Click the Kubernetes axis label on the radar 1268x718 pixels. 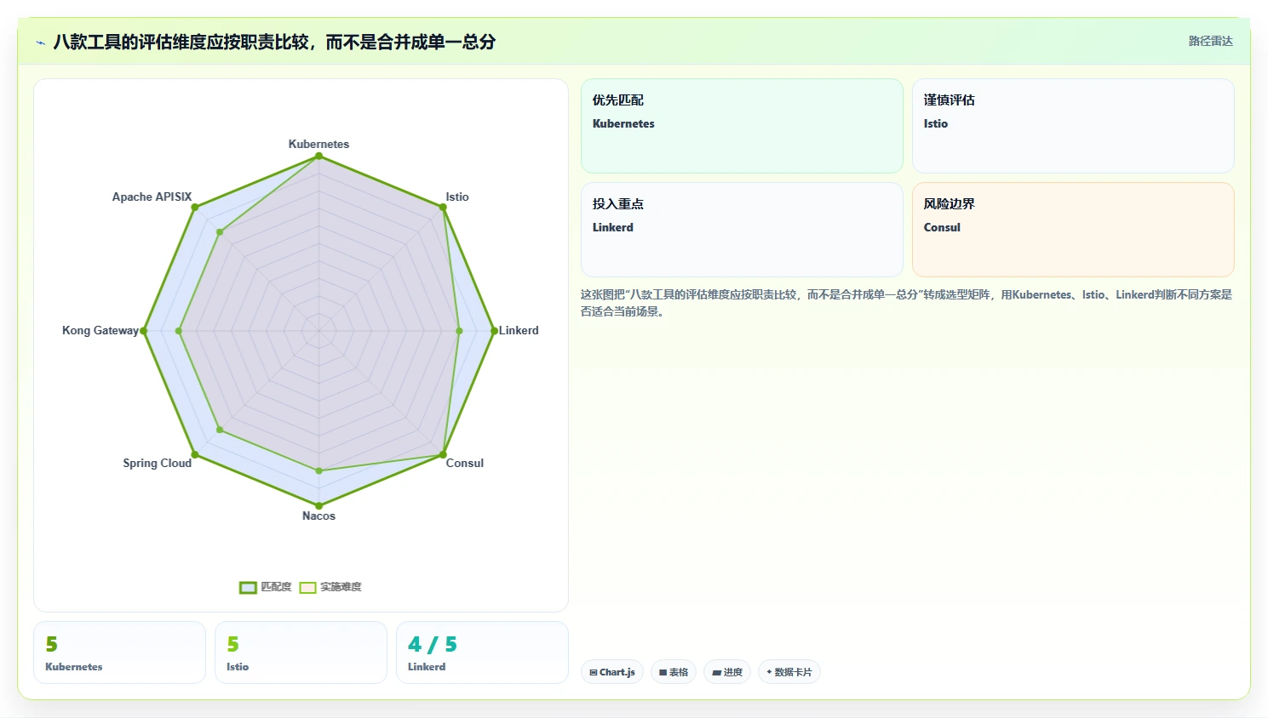[x=318, y=144]
